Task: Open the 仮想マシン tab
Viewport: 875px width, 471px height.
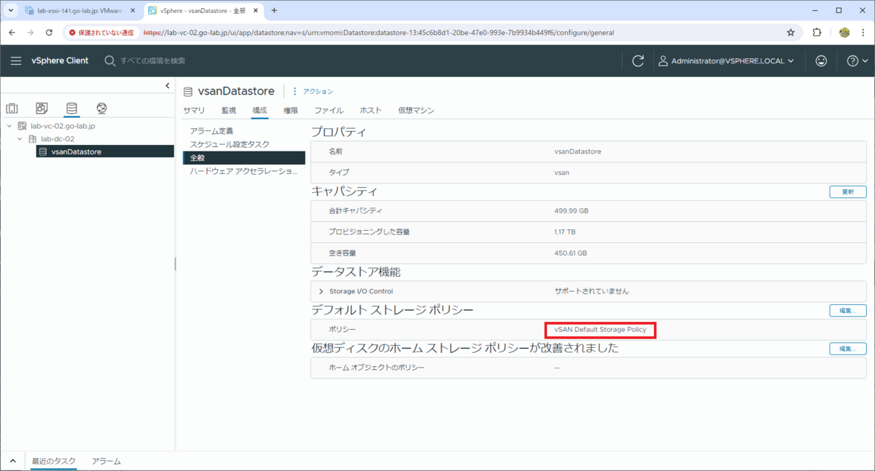Action: tap(416, 111)
